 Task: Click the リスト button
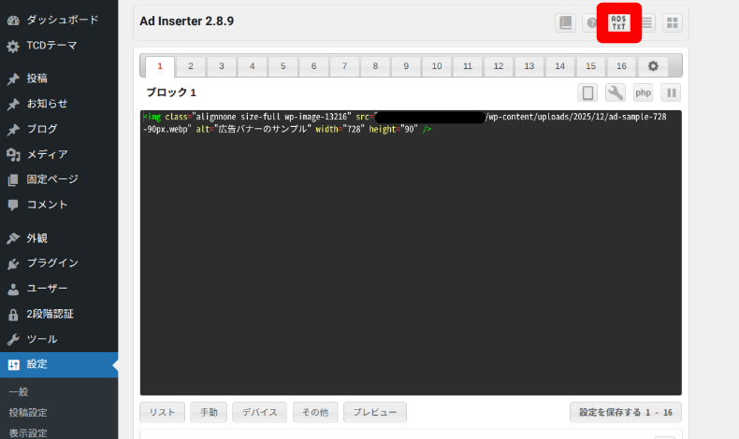(162, 412)
